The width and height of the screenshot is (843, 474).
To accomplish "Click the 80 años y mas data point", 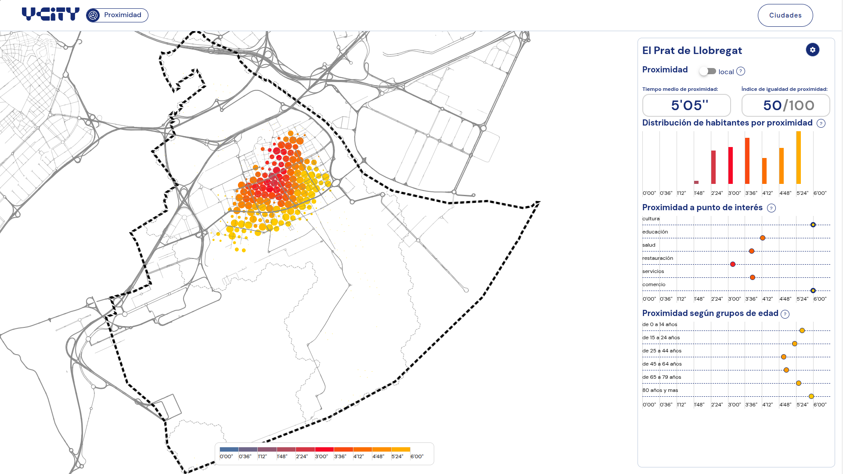I will (811, 396).
